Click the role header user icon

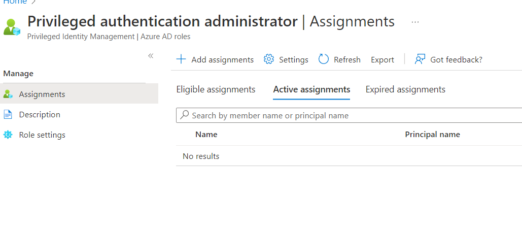point(12,27)
